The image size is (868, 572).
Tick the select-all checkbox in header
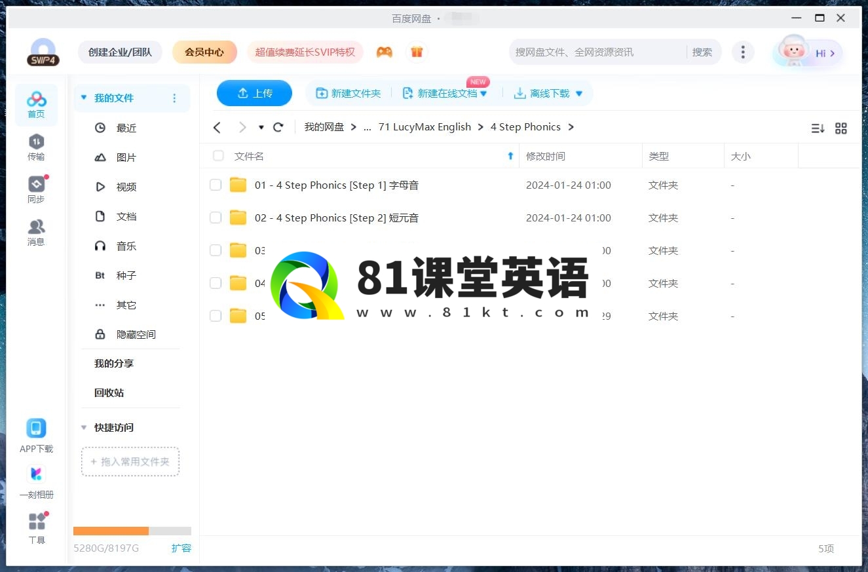click(x=218, y=156)
